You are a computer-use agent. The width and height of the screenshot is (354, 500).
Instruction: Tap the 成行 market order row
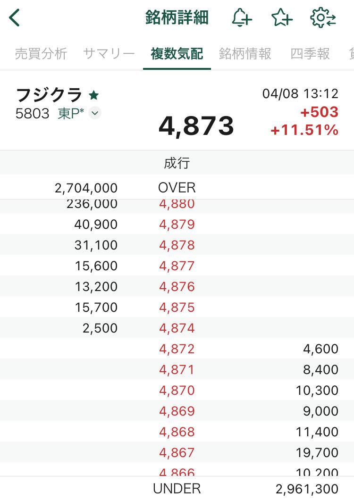point(177,163)
